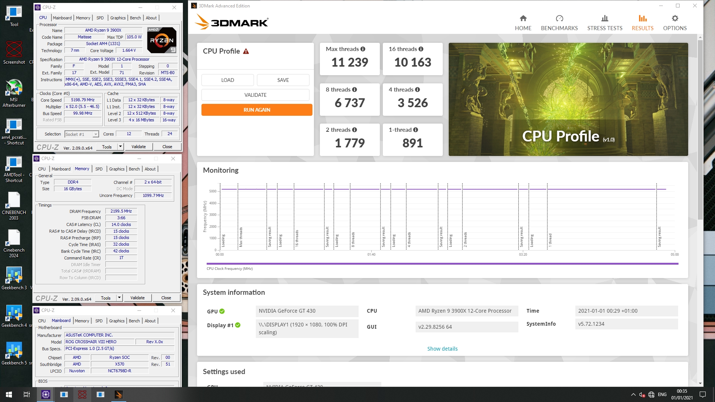Image resolution: width=715 pixels, height=402 pixels.
Task: Click info icon next to 8 threads
Action: point(355,90)
